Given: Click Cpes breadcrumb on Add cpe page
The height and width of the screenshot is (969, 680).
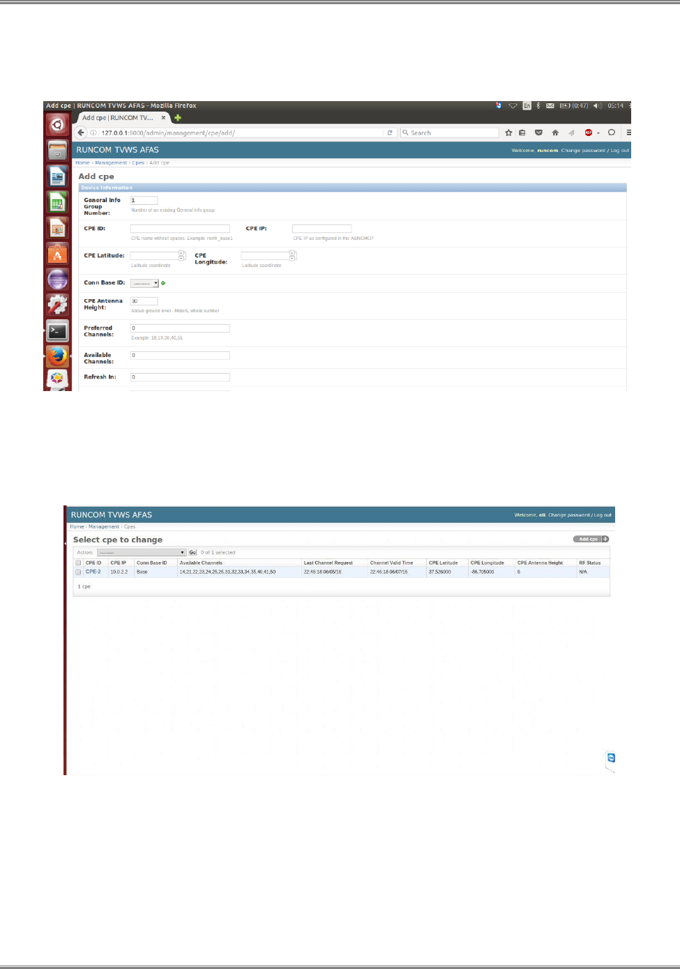Looking at the screenshot, I should 138,162.
